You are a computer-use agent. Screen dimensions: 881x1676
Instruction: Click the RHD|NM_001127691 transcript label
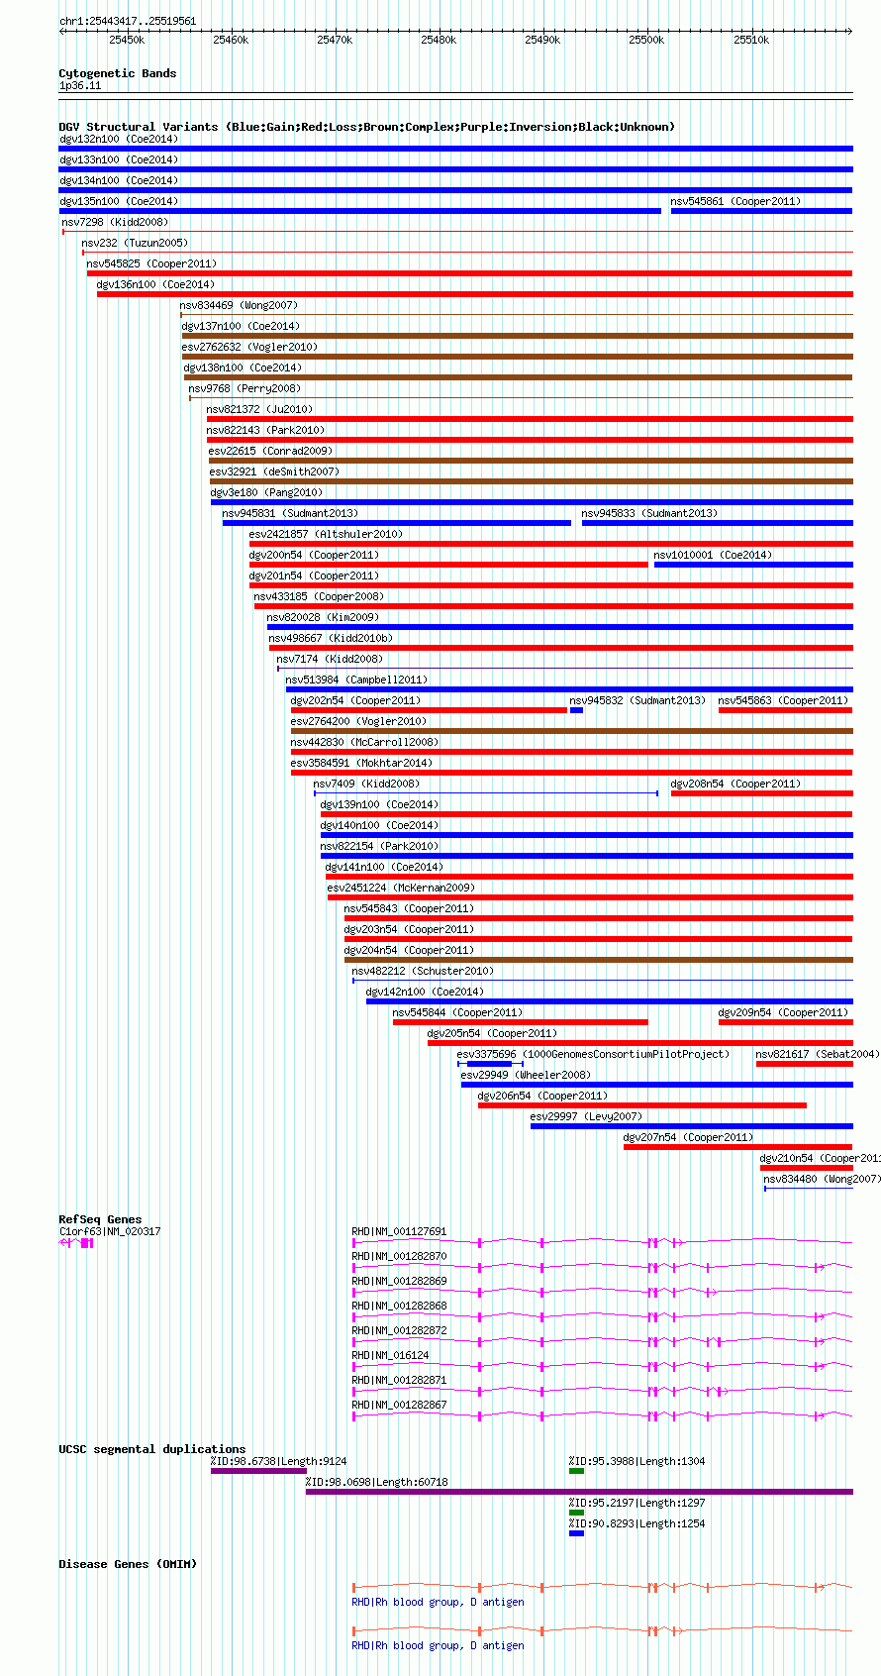(400, 1231)
